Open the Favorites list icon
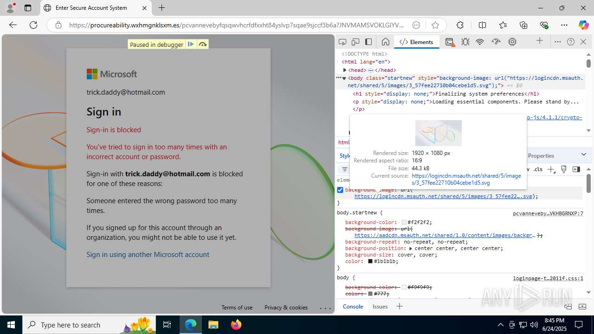Viewport: 594px width, 334px height. tap(503, 25)
